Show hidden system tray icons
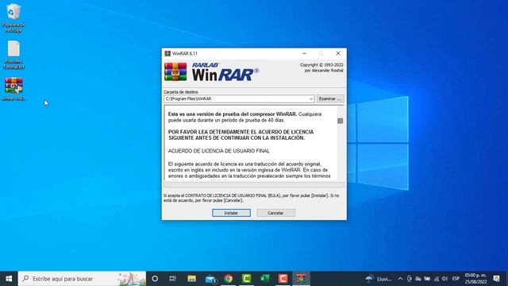The height and width of the screenshot is (286, 508). click(x=400, y=279)
